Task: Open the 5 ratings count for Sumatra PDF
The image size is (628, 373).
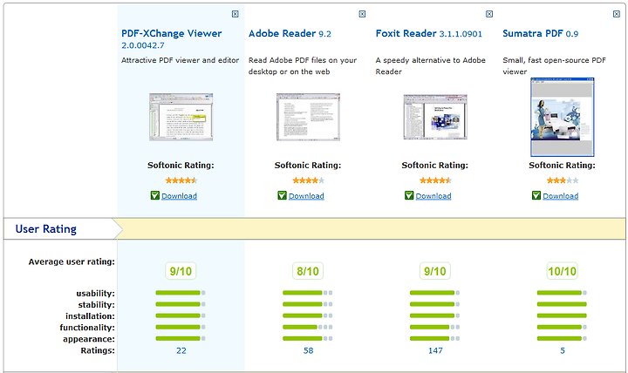Action: click(563, 350)
